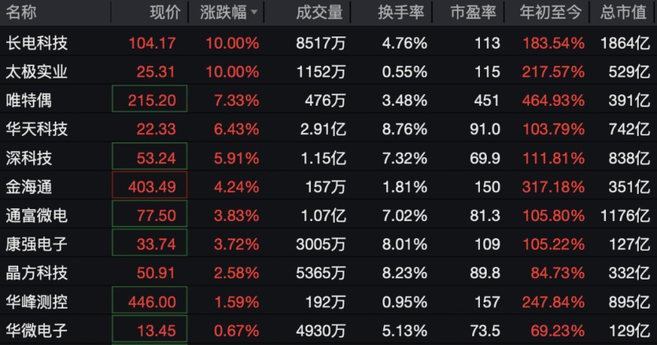Open stock 康强电子
The image size is (657, 345).
click(x=36, y=244)
